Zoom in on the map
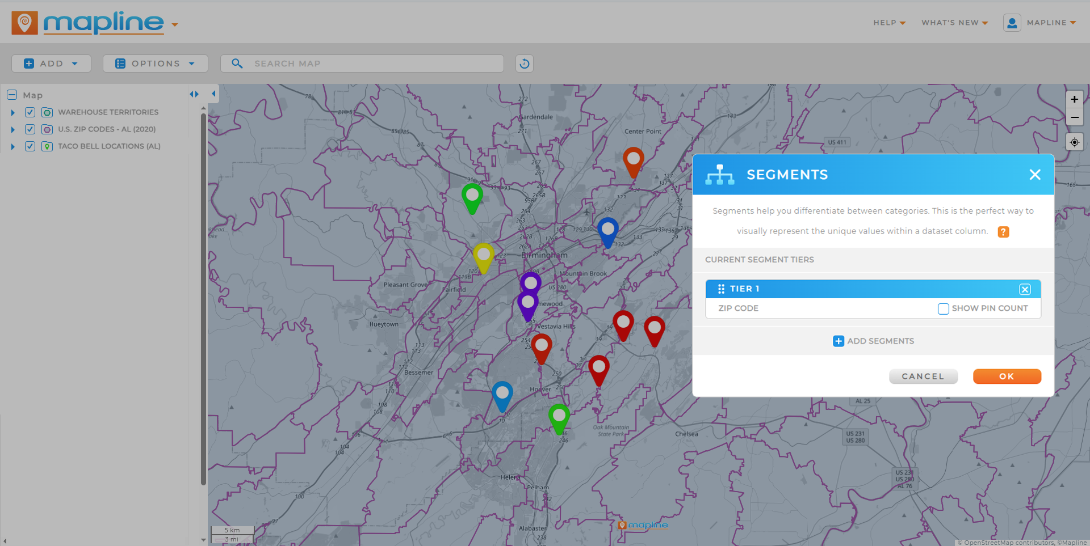1090x546 pixels. coord(1074,99)
